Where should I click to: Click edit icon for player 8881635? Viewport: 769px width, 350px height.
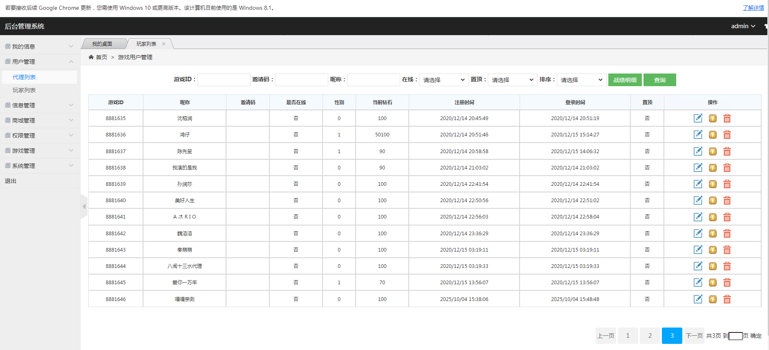(x=698, y=118)
